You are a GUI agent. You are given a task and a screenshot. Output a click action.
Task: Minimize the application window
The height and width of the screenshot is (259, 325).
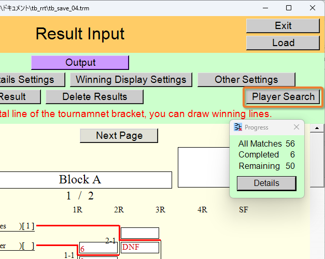tap(265, 8)
